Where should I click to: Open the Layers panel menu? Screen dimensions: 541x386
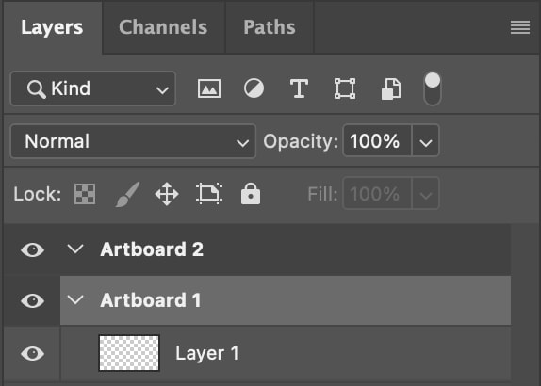[x=520, y=27]
